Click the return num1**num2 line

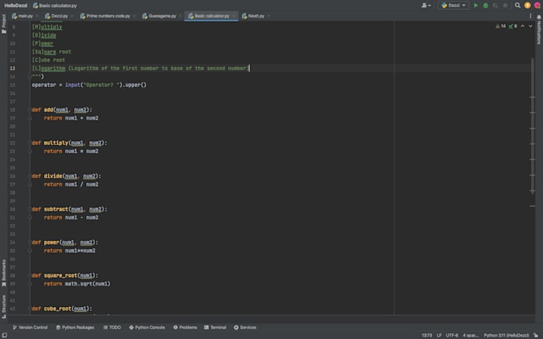tap(69, 250)
